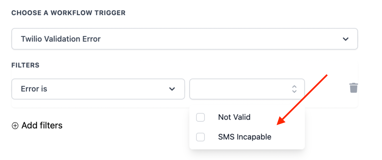Image resolution: width=382 pixels, height=160 pixels.
Task: Click the chevron on the workflow trigger box
Action: click(x=346, y=39)
